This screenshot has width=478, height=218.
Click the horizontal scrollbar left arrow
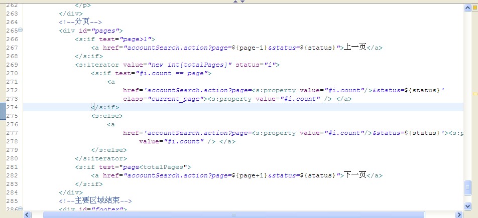point(27,214)
